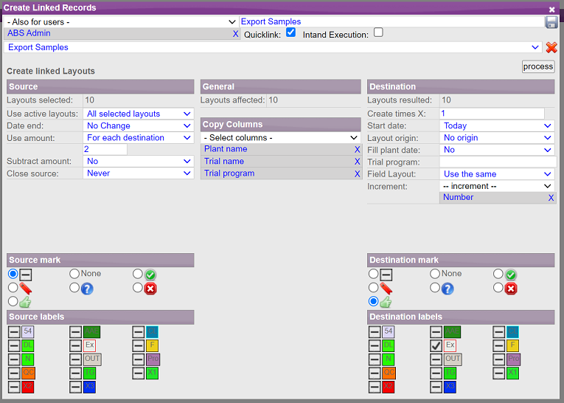This screenshot has height=403, width=564.
Task: Open Use active layouts dropdown
Action: point(139,114)
